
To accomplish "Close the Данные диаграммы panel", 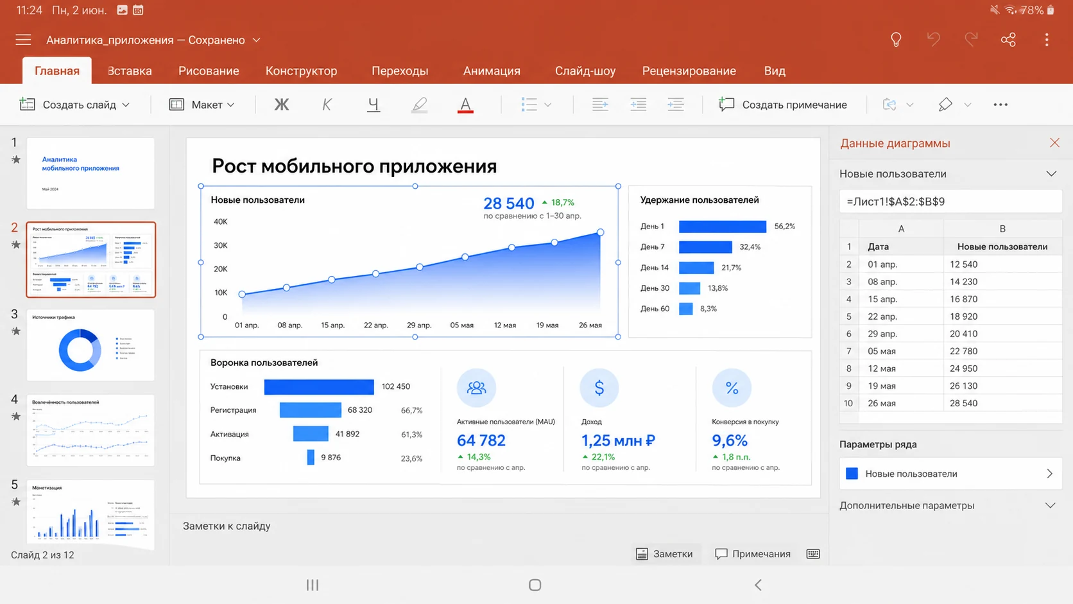I will click(1054, 142).
